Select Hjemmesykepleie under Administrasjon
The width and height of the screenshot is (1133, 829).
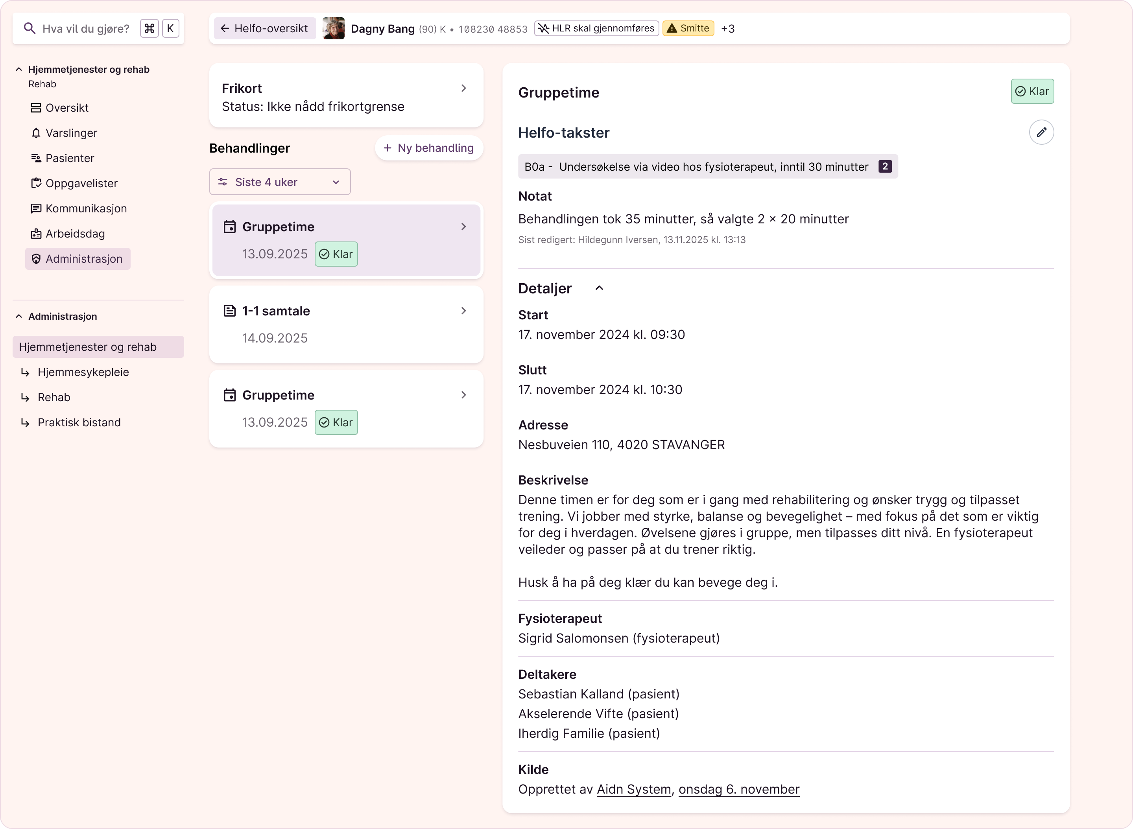83,372
